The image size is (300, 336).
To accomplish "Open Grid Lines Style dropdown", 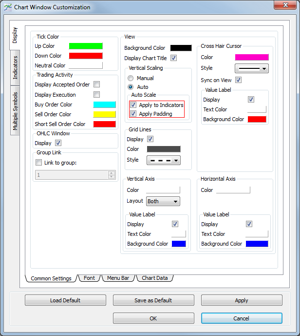I will (x=163, y=160).
